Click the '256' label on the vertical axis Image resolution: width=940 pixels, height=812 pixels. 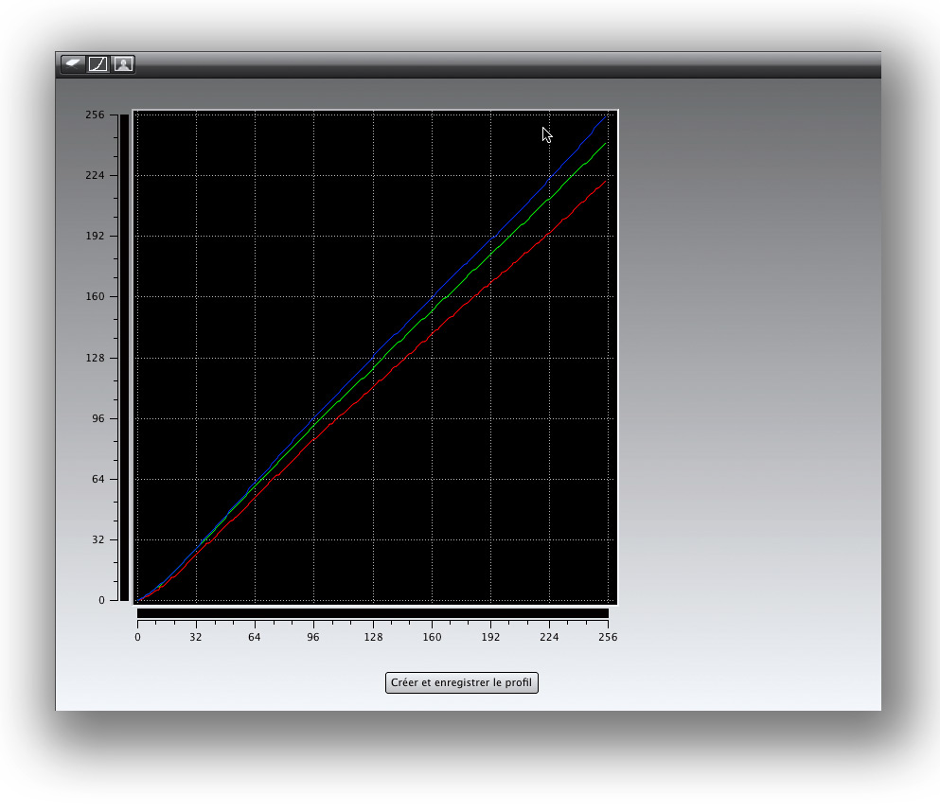click(95, 115)
